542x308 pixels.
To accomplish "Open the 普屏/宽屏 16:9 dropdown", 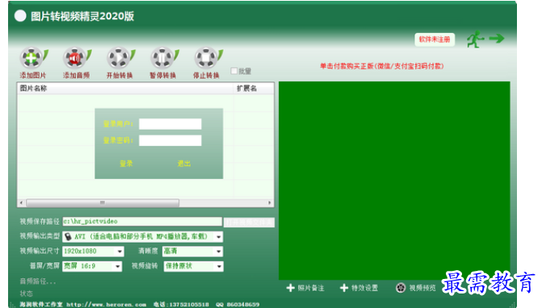I will [118, 266].
